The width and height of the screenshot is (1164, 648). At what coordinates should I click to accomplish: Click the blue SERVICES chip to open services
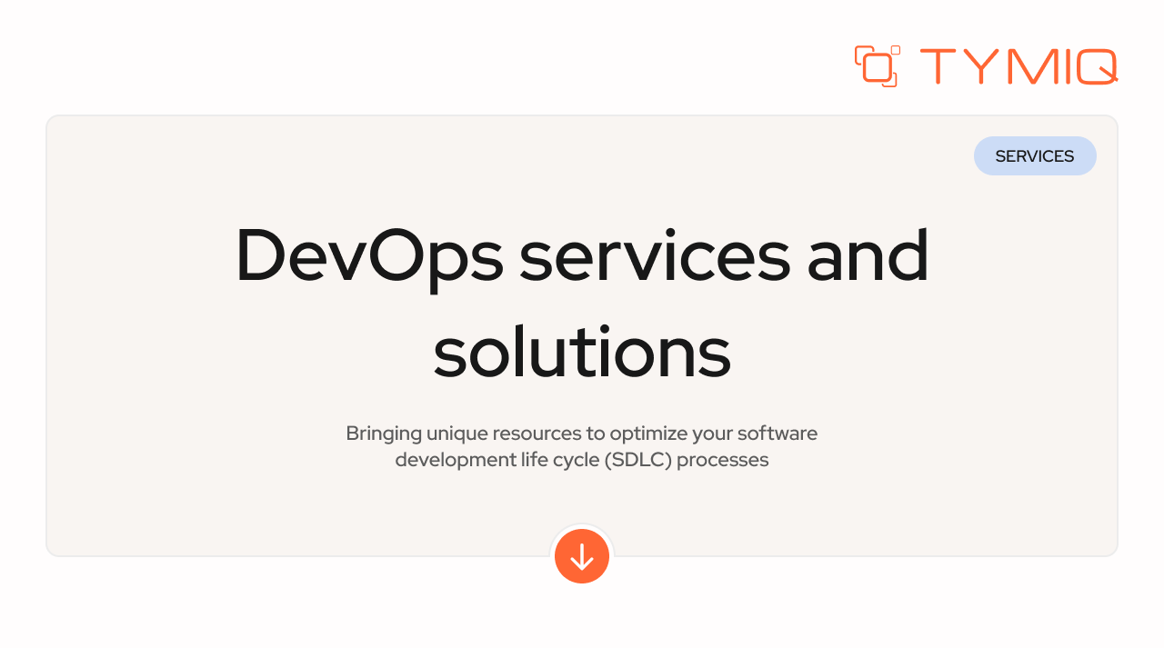click(x=1035, y=155)
